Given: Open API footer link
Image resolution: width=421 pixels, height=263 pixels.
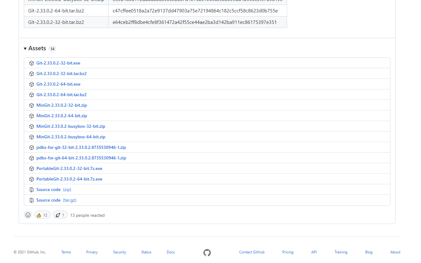Looking at the screenshot, I should click(x=314, y=252).
